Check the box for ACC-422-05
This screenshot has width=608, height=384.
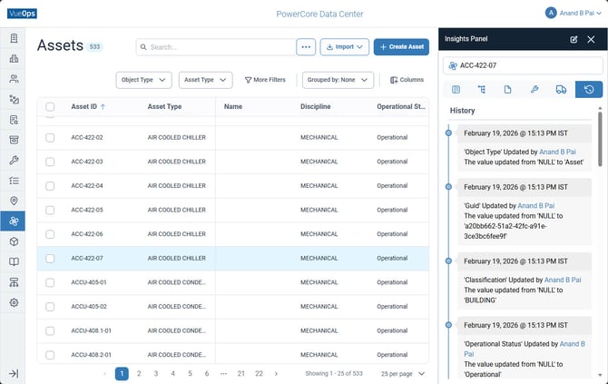coord(50,210)
